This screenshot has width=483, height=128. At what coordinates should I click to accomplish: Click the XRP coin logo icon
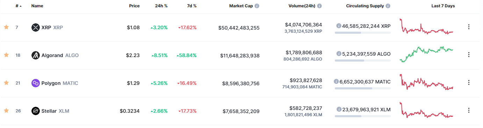pos(35,27)
